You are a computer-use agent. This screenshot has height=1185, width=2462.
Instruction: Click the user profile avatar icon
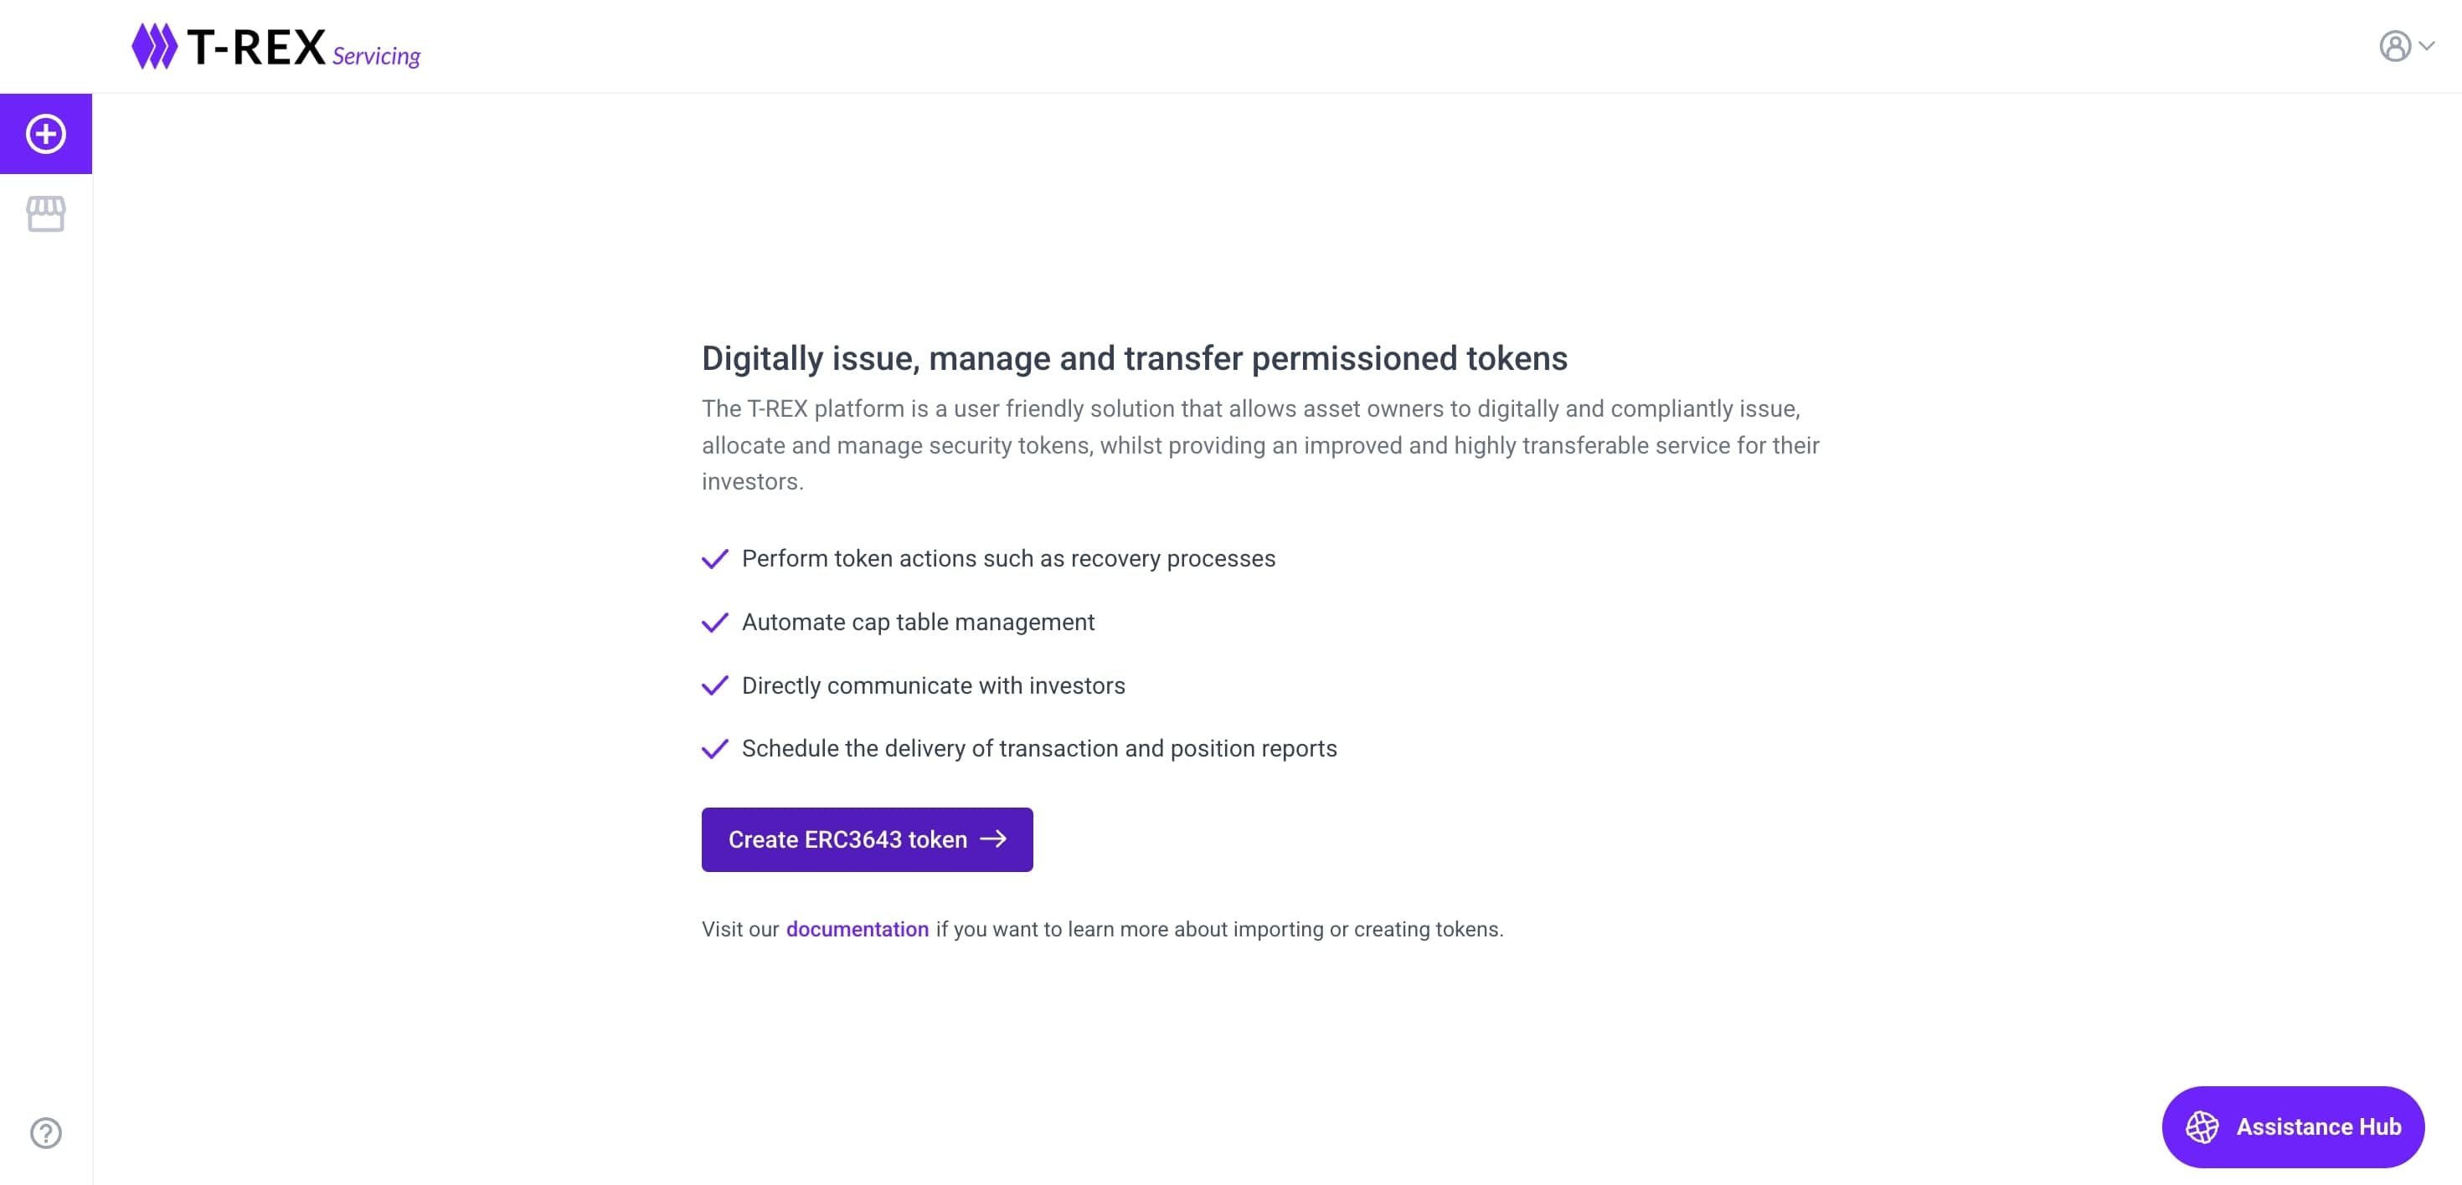(x=2394, y=46)
